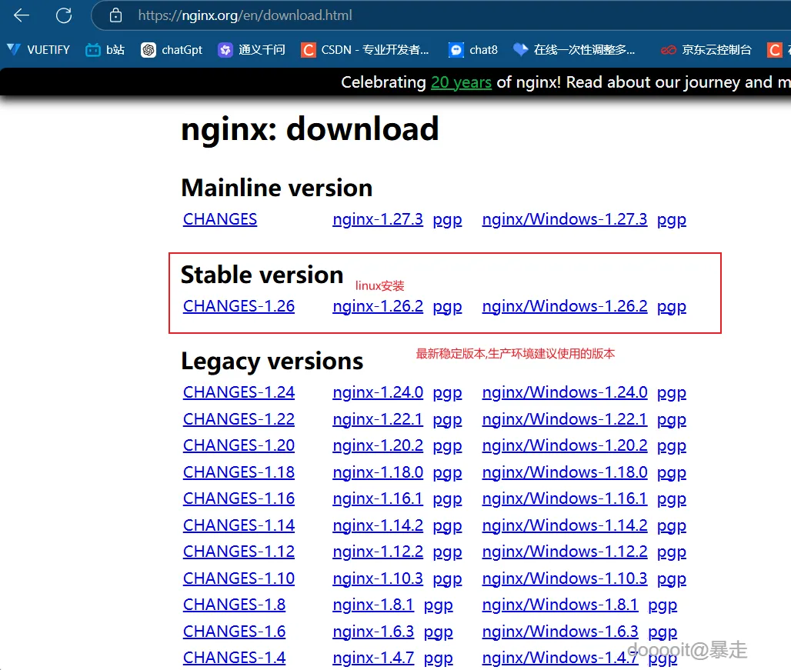The image size is (791, 670).
Task: Download nginx-1.4.7 source
Action: point(373,658)
